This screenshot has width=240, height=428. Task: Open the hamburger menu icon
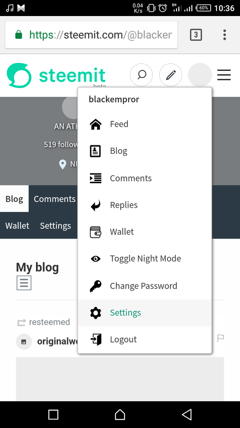tap(224, 75)
